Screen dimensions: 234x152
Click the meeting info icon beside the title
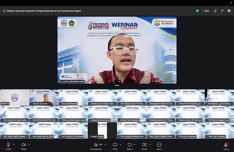pyautogui.click(x=4, y=11)
